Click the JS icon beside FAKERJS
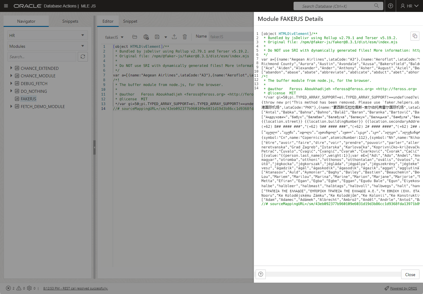Screen dimensions: 423x294 click(x=17, y=99)
